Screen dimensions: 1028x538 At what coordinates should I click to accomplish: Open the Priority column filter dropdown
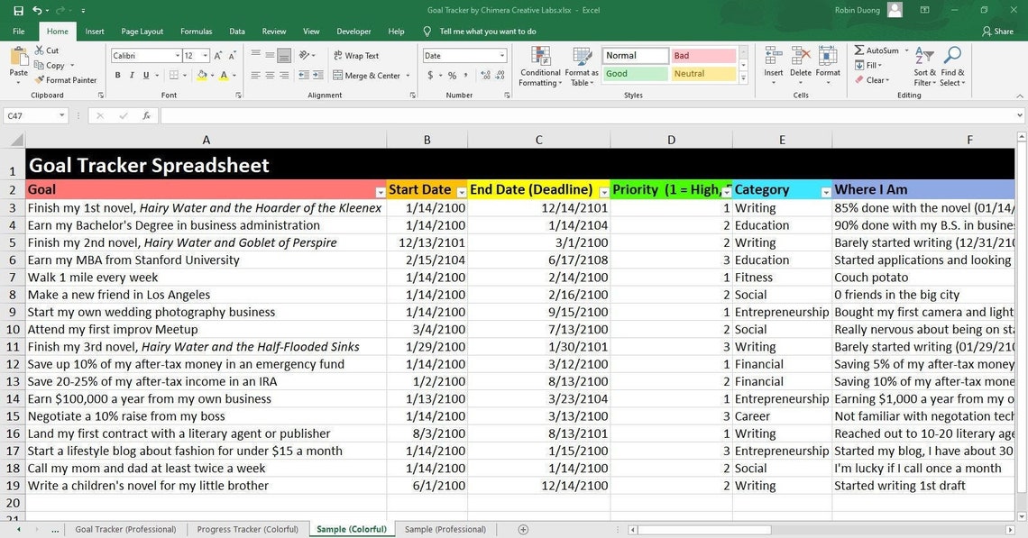tap(727, 192)
